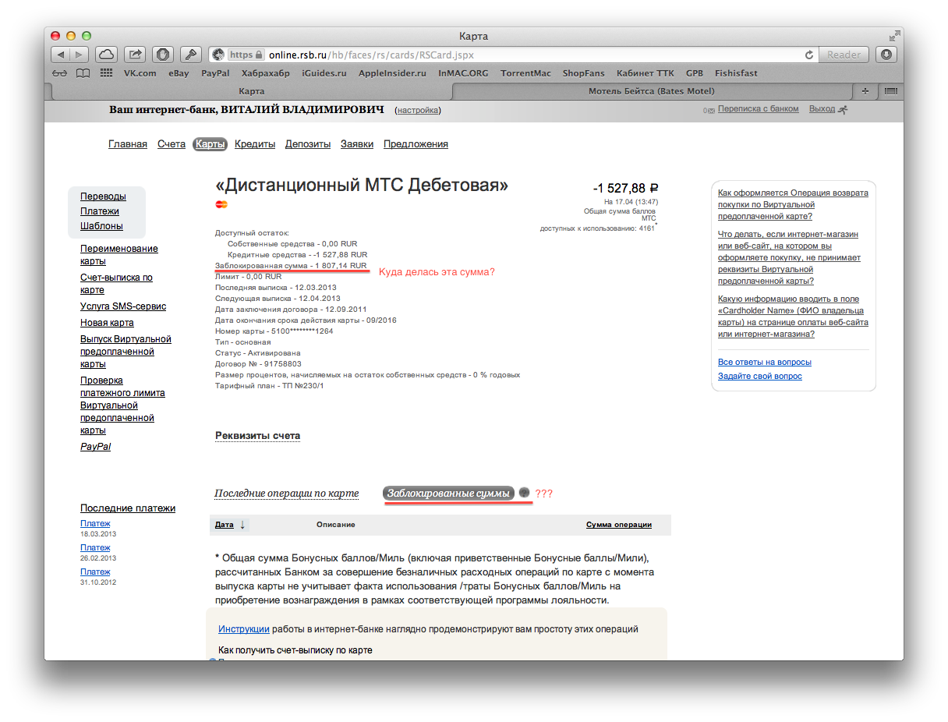This screenshot has width=948, height=722.
Task: Go back with the Safari back arrow
Action: click(61, 55)
